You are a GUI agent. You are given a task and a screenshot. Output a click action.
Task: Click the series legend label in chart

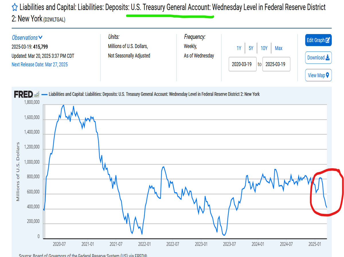[x=154, y=94]
